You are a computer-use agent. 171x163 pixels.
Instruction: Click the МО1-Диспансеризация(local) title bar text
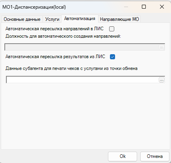(x=34, y=7)
